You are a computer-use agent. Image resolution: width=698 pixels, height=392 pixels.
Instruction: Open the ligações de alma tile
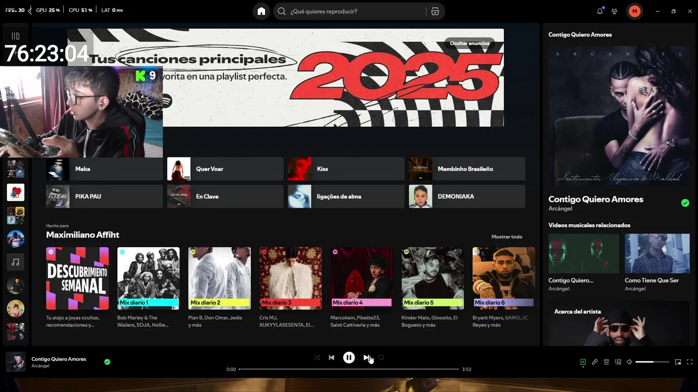(346, 196)
